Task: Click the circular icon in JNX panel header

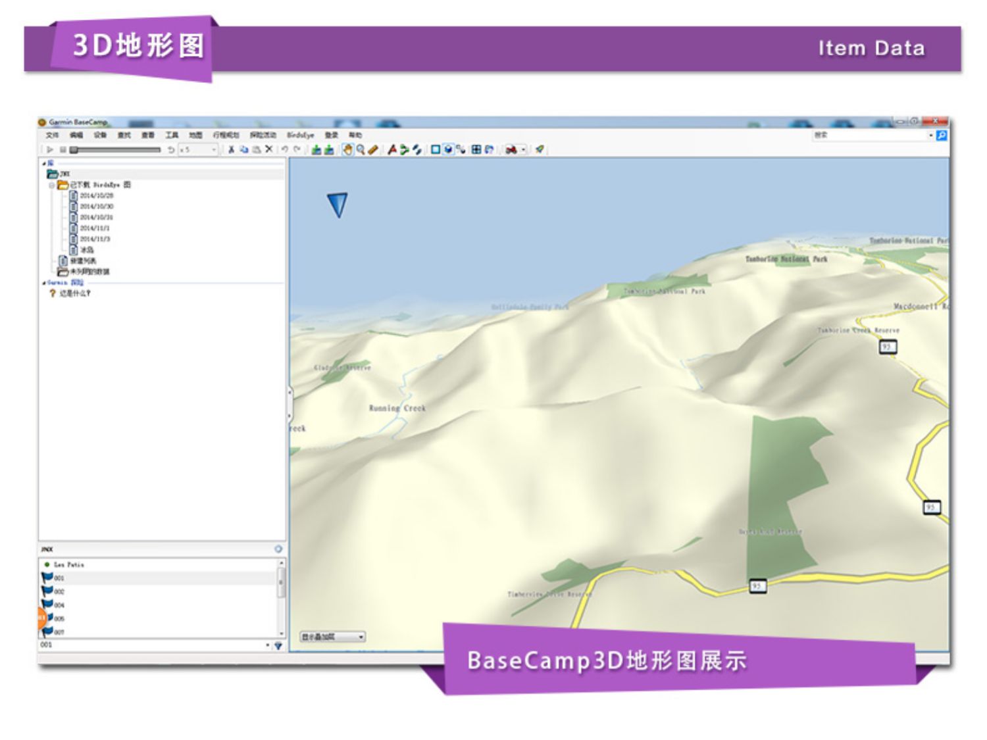Action: pos(278,549)
